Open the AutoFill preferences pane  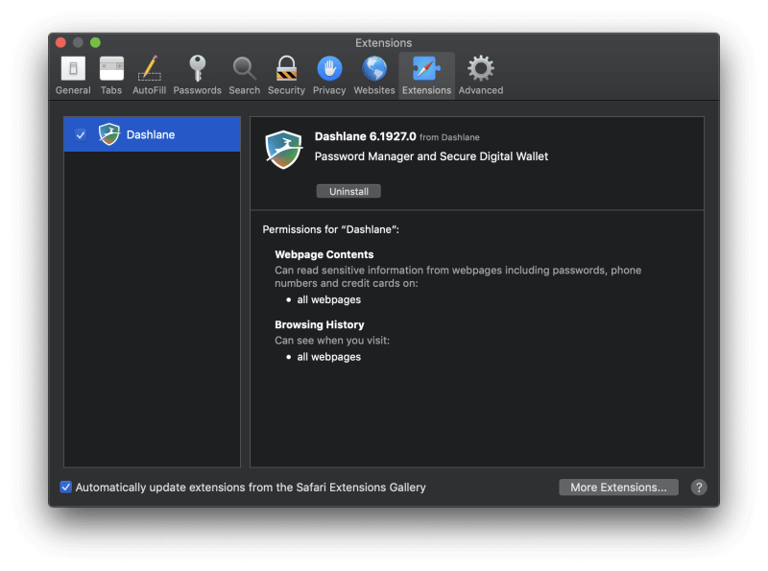click(x=150, y=76)
